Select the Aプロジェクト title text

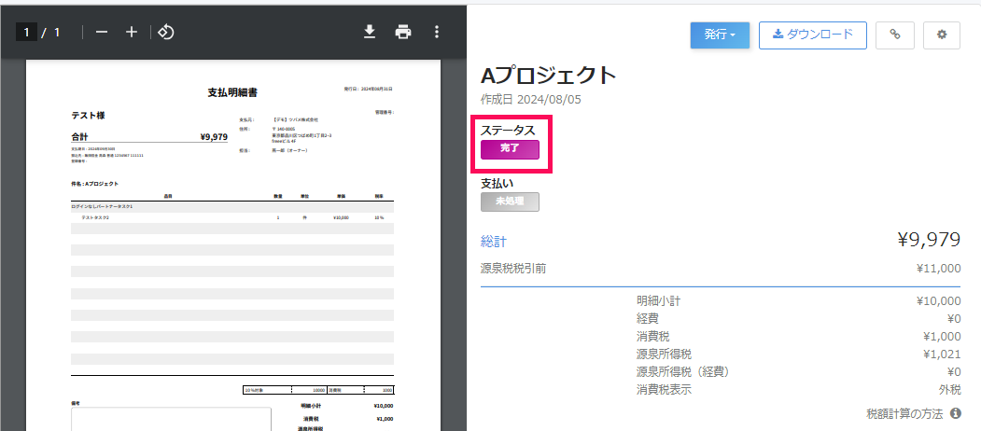(549, 76)
